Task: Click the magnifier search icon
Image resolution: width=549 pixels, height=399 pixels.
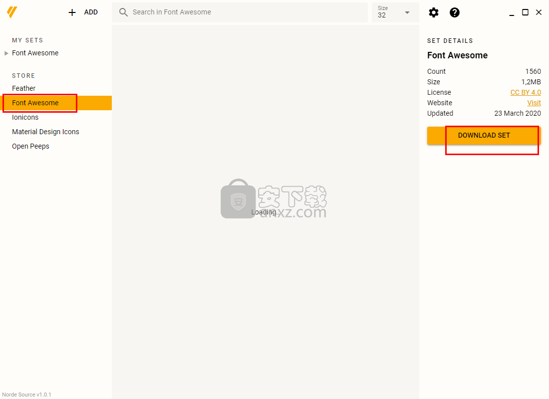Action: (123, 12)
